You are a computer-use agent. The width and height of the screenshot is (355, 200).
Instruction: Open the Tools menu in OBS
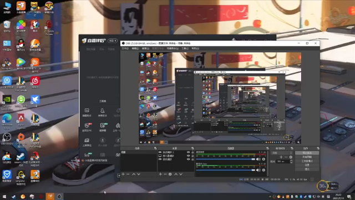pyautogui.click(x=185, y=48)
